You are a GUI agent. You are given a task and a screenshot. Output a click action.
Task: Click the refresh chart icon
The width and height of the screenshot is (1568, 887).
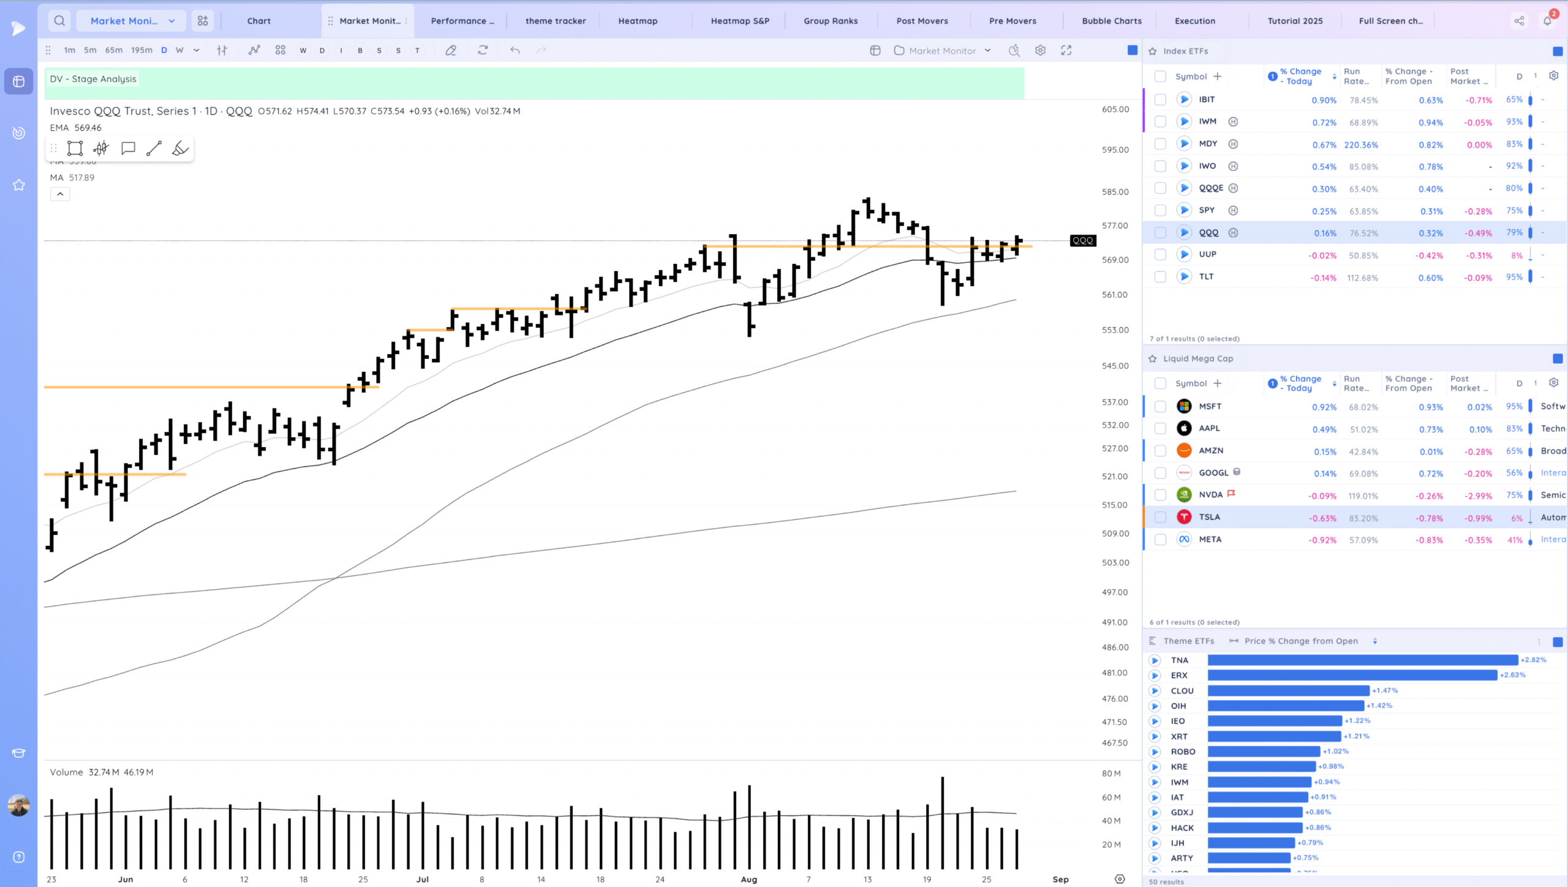pos(483,50)
